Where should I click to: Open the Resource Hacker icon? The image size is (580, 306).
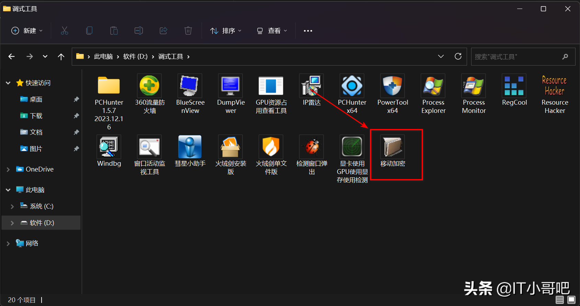coord(554,86)
